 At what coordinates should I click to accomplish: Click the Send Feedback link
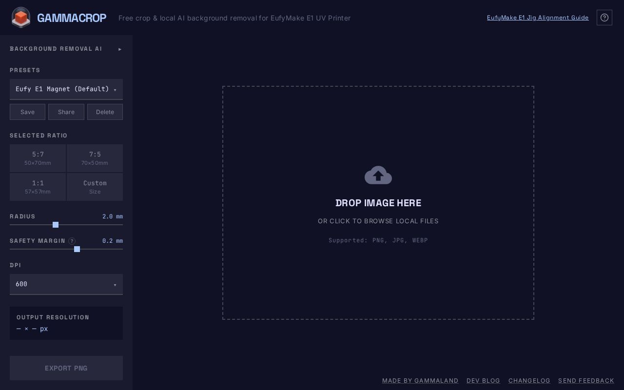pos(586,381)
